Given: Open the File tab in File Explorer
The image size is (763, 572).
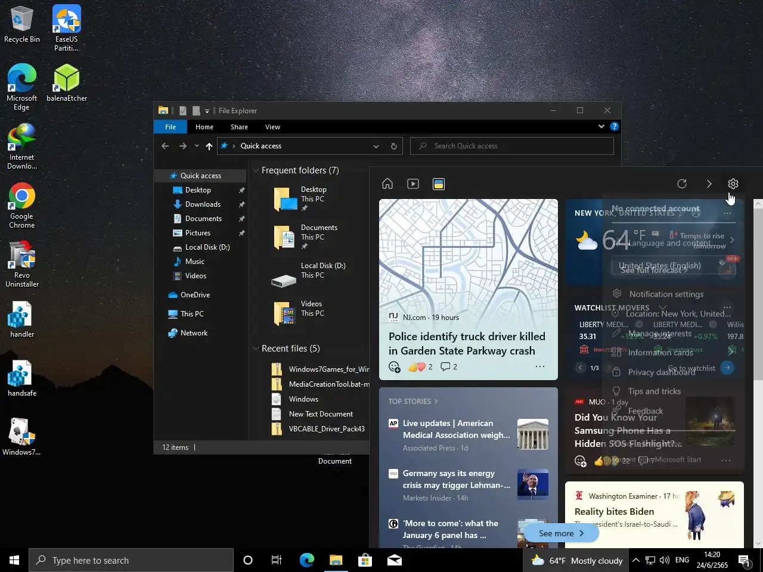Looking at the screenshot, I should pos(170,127).
